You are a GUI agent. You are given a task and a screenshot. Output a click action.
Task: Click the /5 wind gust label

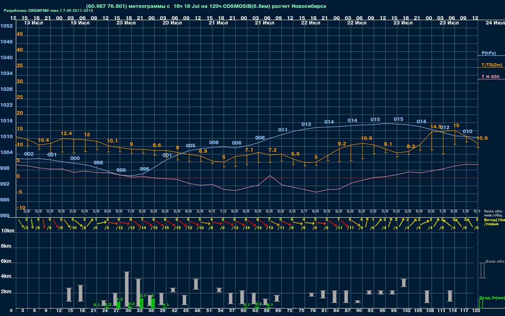[x=107, y=228]
